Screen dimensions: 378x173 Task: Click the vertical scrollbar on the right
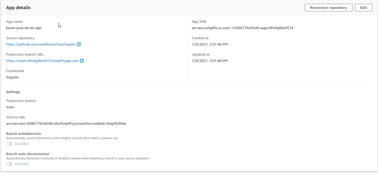tap(376, 86)
